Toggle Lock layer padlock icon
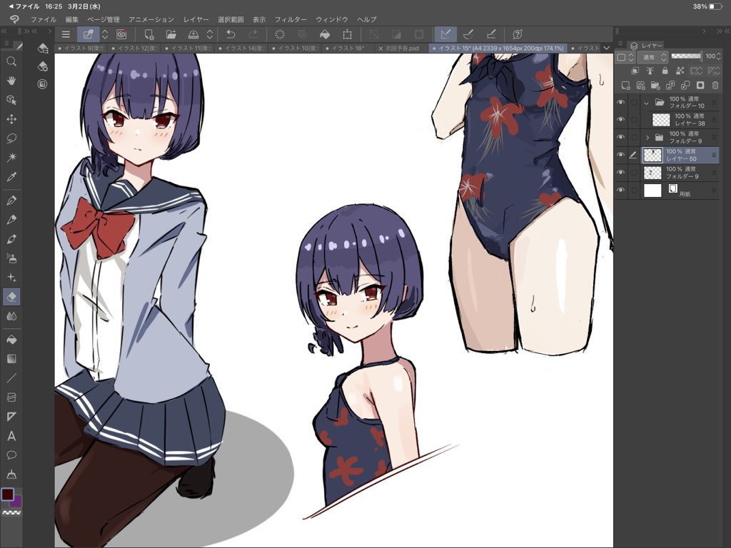 pos(665,71)
